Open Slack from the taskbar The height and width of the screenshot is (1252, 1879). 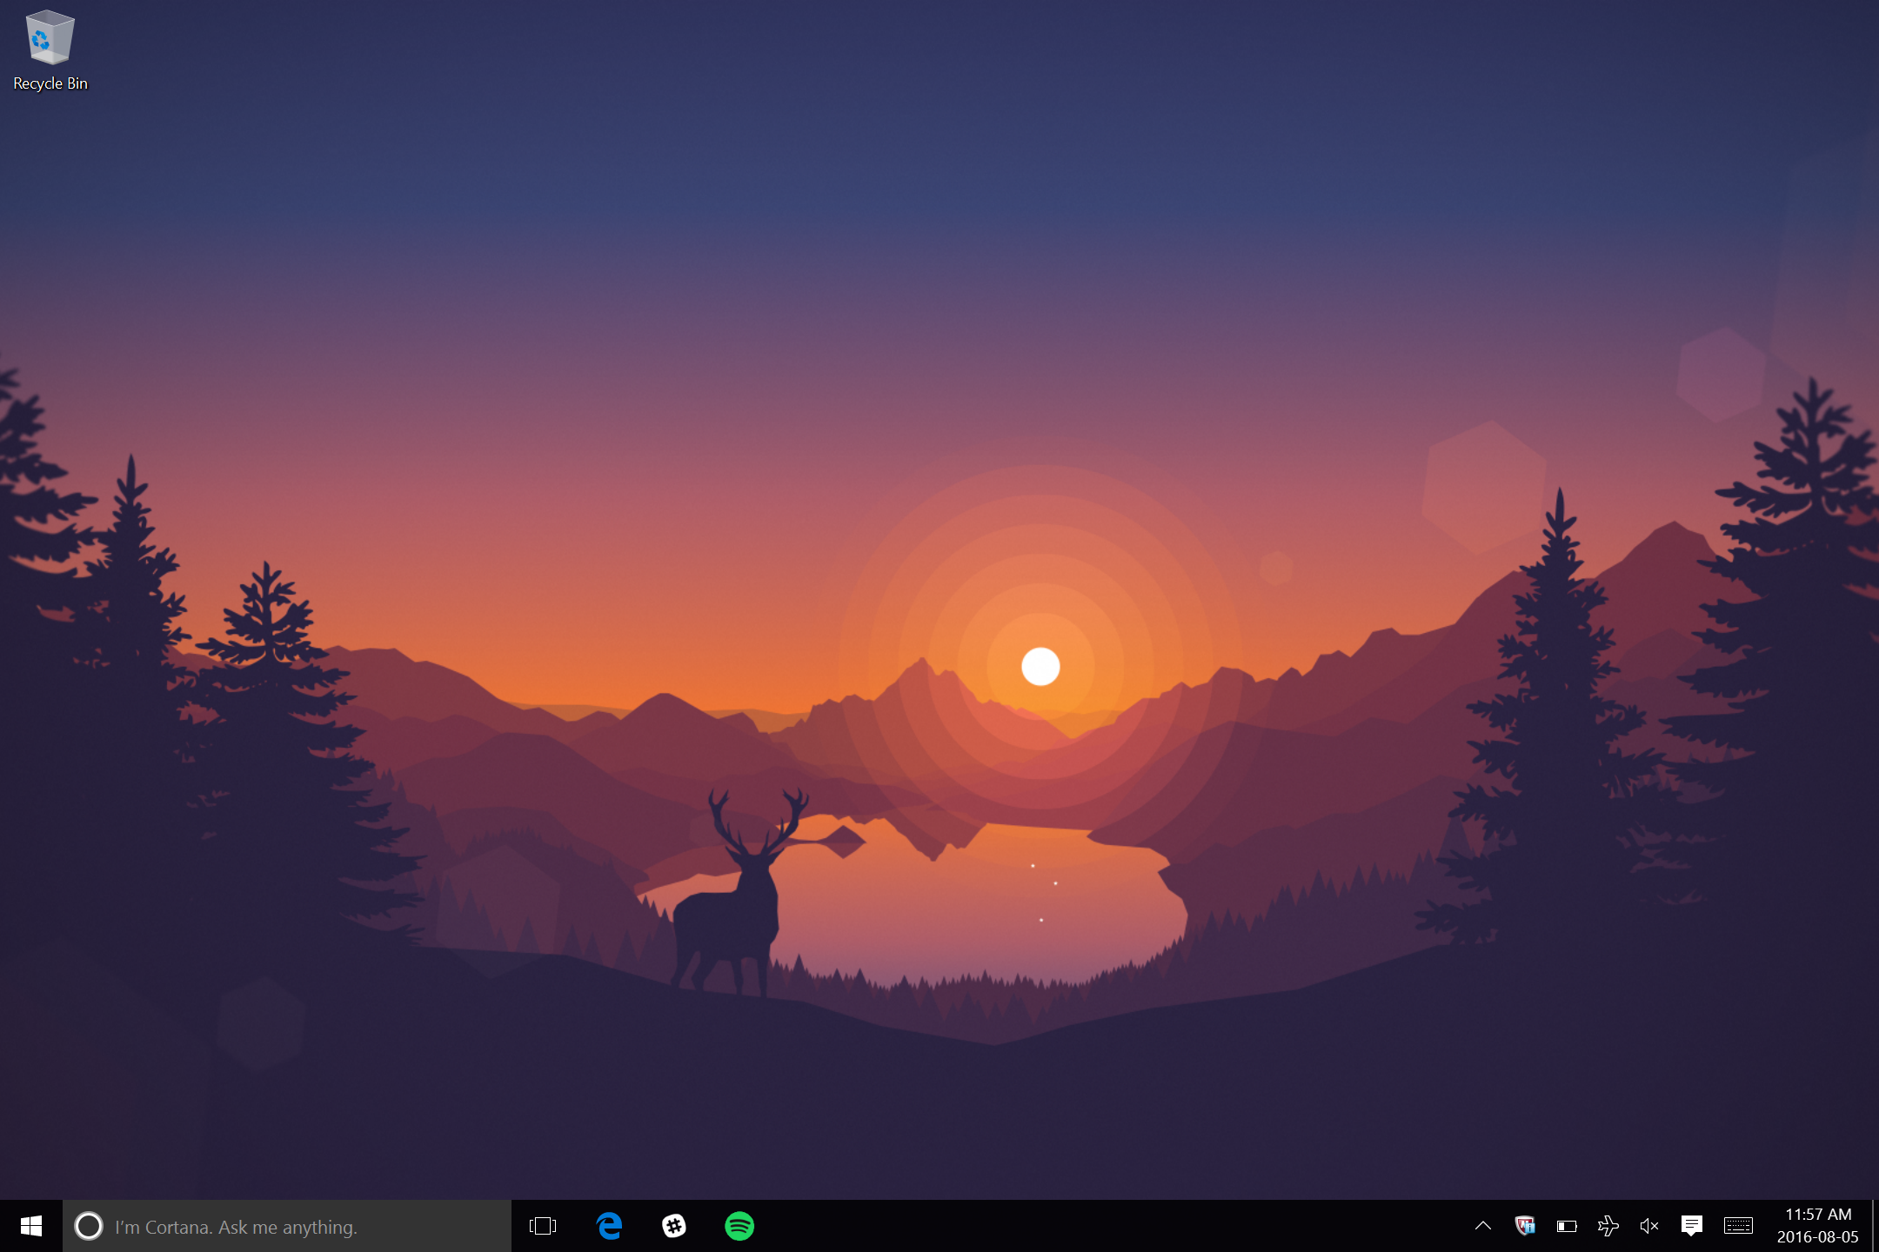pyautogui.click(x=675, y=1226)
